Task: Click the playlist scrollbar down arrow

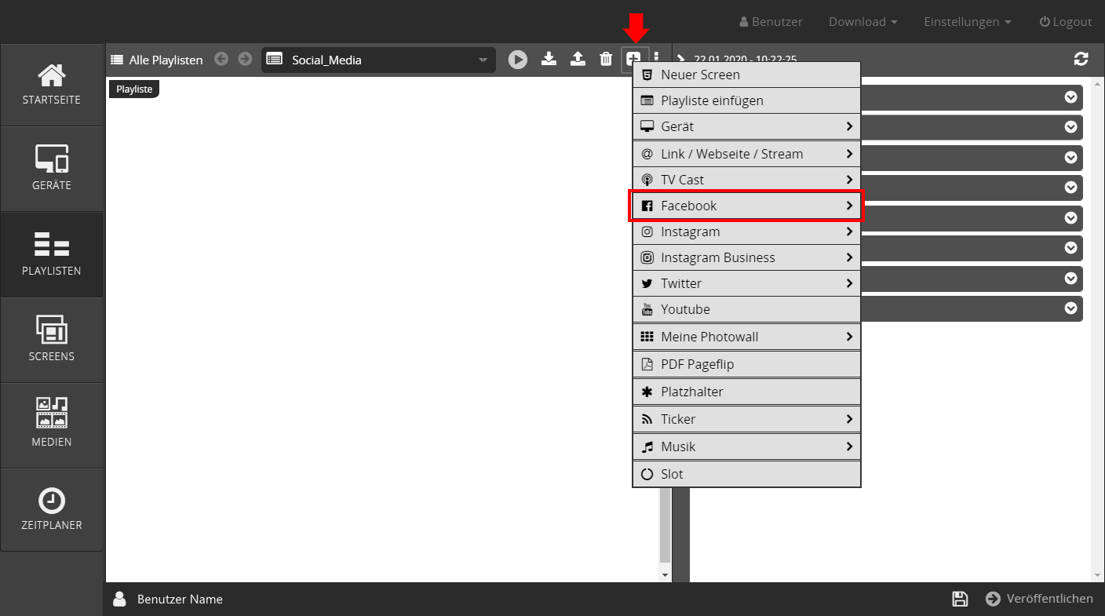Action: (666, 575)
